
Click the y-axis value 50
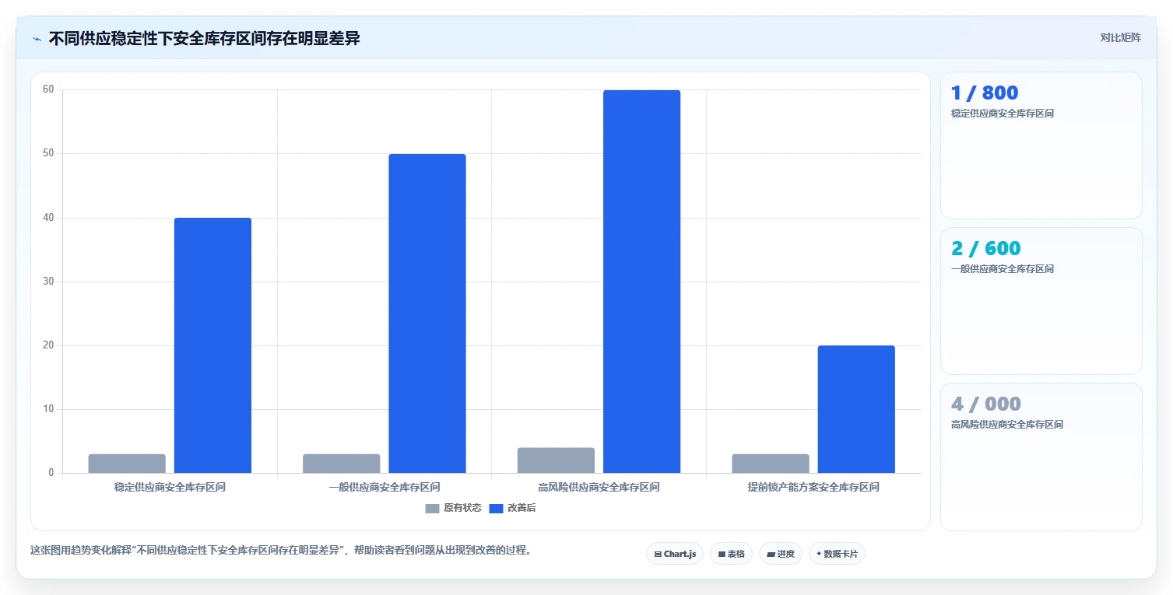point(48,153)
